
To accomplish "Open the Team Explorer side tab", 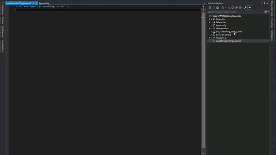I will tap(3, 46).
